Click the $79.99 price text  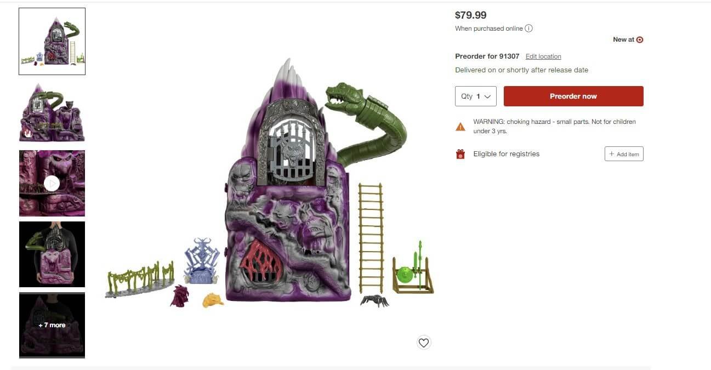point(471,15)
